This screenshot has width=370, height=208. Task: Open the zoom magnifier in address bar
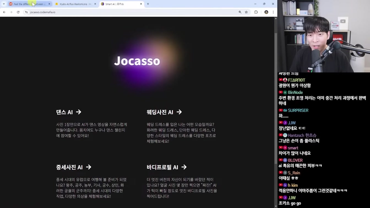coord(240,12)
